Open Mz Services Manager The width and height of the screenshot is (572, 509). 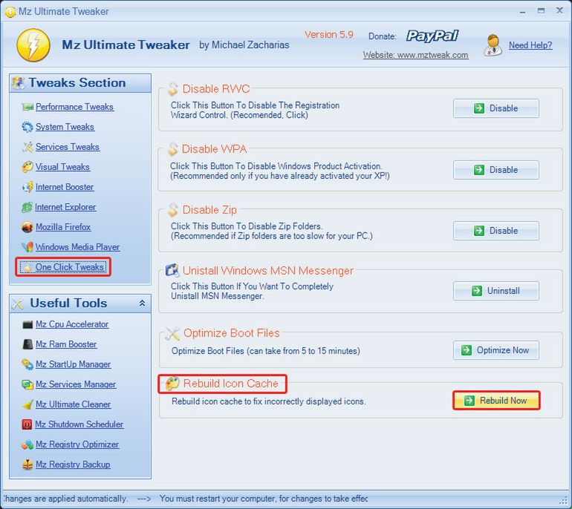coord(76,384)
